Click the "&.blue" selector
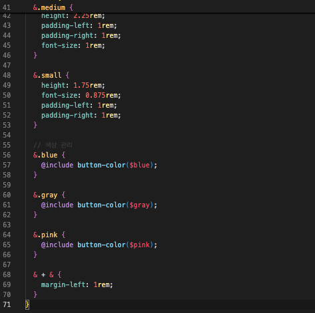This screenshot has height=313, width=315. coord(45,155)
